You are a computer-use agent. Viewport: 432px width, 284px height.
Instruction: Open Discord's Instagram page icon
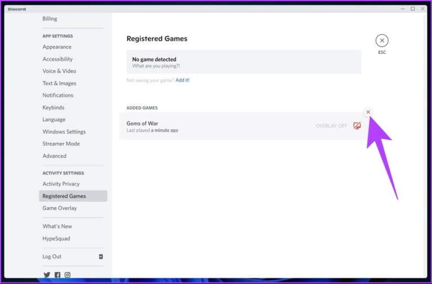(x=67, y=274)
